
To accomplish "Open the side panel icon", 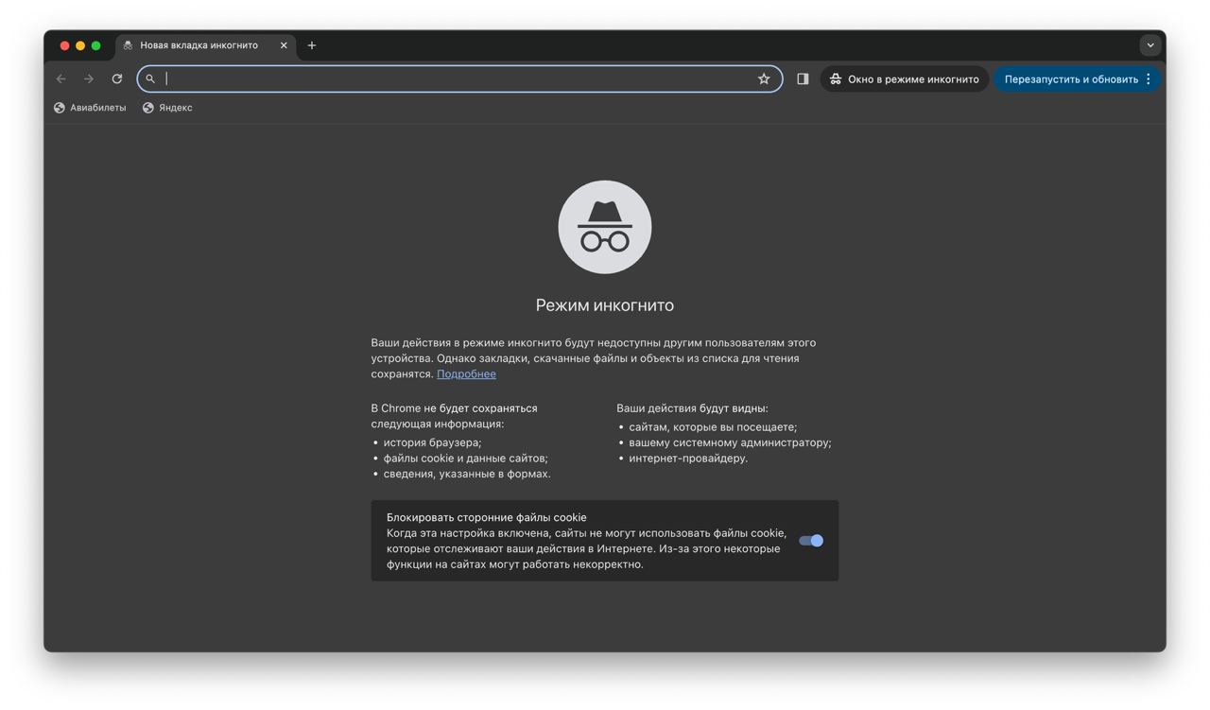I will [803, 79].
